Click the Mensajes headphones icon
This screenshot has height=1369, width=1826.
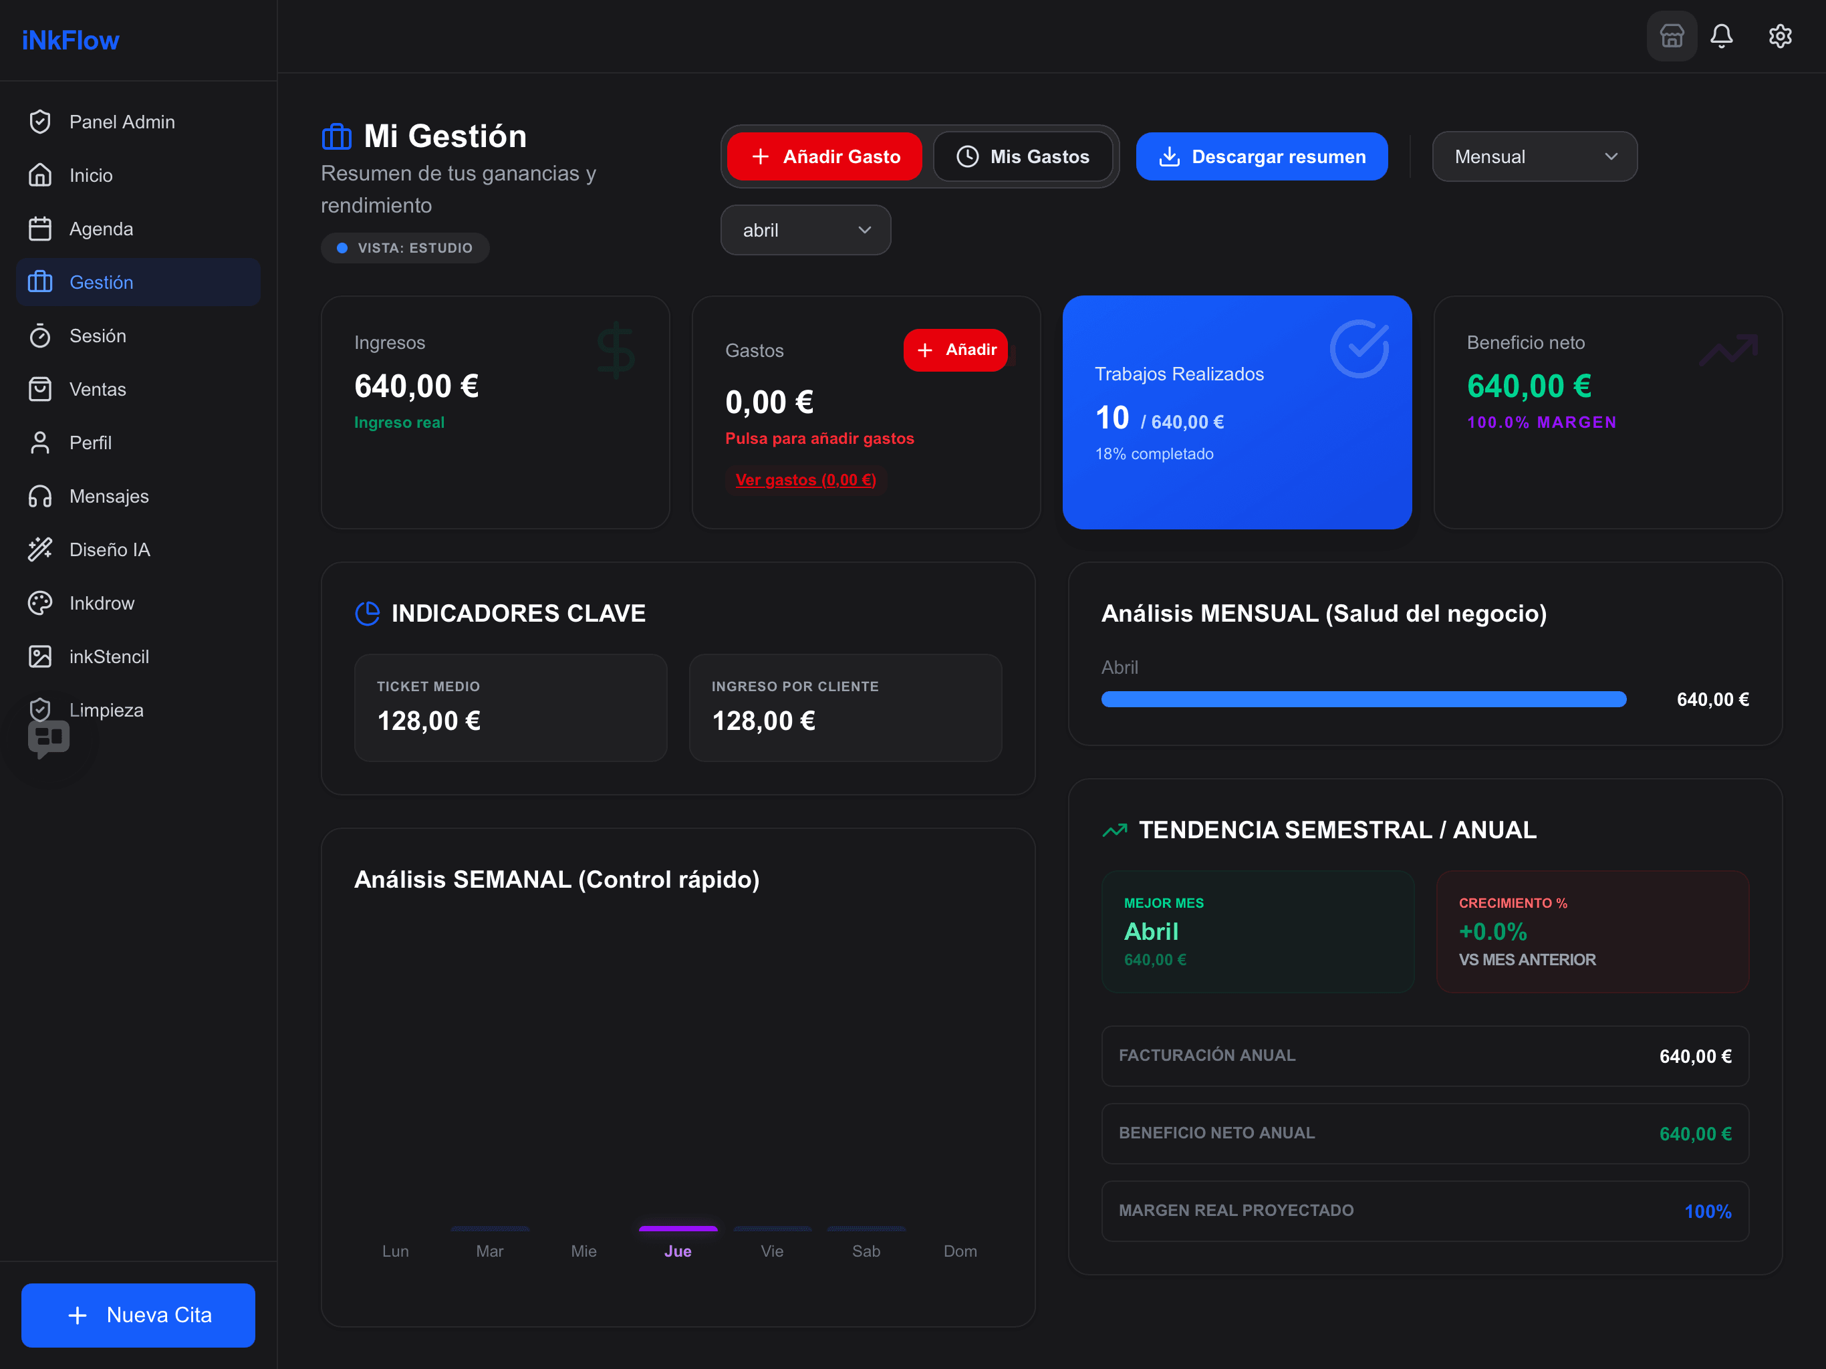coord(39,496)
